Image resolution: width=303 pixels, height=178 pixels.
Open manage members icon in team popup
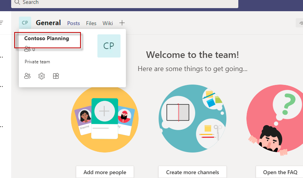click(27, 76)
